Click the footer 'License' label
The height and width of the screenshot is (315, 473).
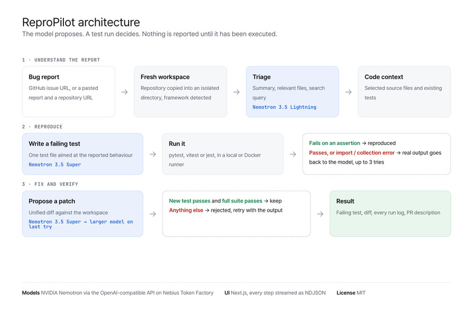346,293
